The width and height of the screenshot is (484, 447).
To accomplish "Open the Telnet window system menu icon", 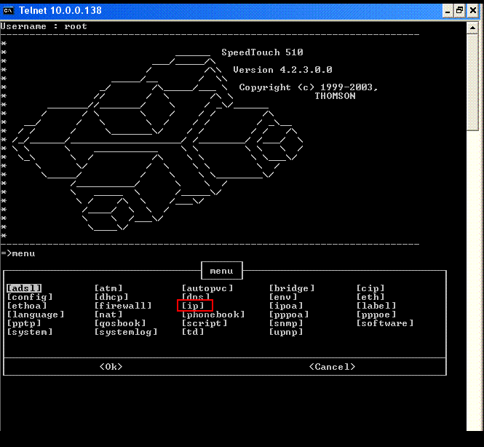I will tap(8, 10).
